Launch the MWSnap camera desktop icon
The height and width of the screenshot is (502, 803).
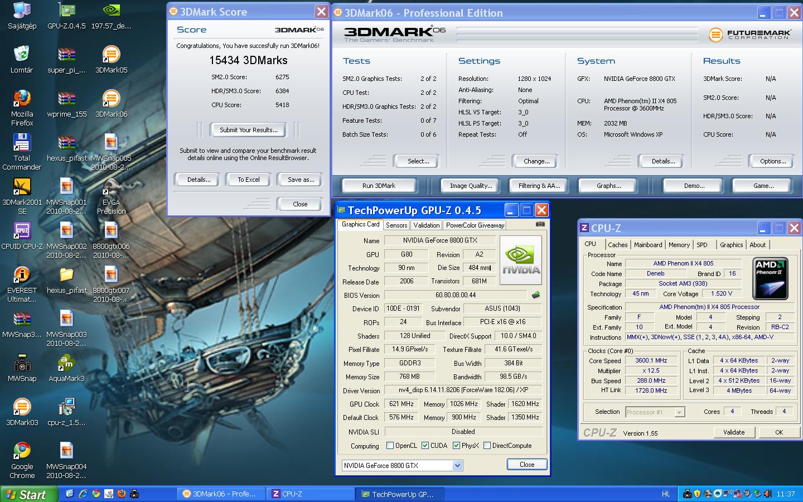tap(22, 368)
